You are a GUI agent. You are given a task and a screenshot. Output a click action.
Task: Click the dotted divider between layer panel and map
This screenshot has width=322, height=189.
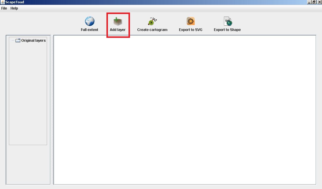[52, 110]
